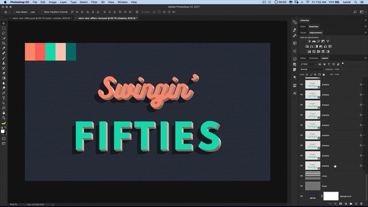
Task: Select the Zoom tool
Action: (3, 118)
